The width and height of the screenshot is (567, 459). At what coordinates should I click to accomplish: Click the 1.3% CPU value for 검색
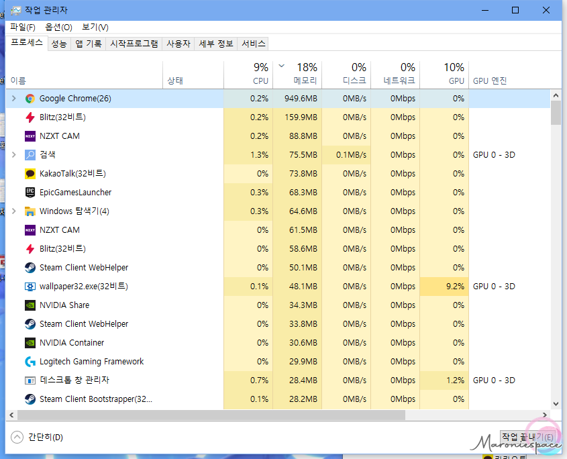point(259,155)
